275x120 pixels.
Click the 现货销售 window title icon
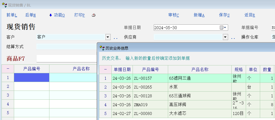[x=4, y=5]
